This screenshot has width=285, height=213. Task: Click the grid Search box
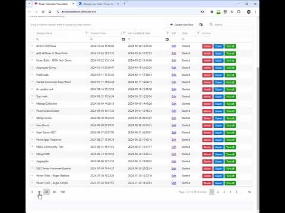[x=230, y=25]
